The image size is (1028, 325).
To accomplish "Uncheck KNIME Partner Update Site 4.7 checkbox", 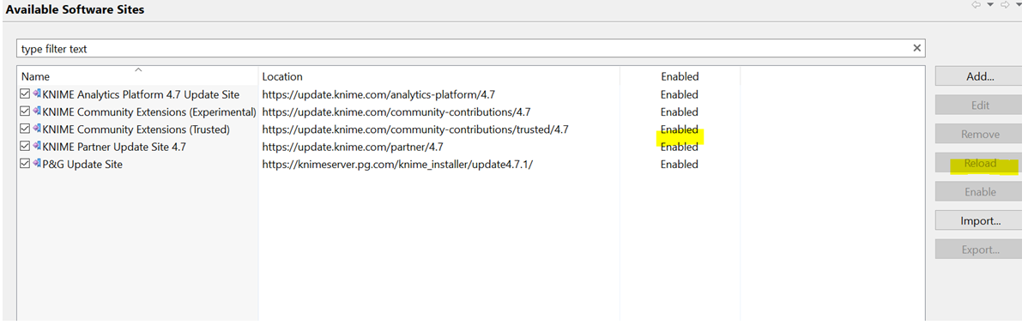I will click(x=25, y=147).
